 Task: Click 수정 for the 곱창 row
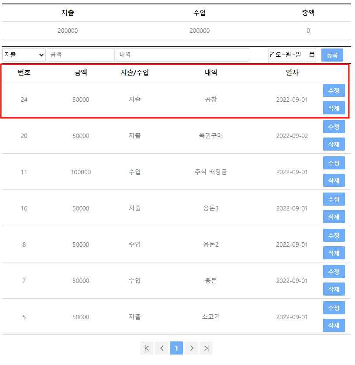[x=334, y=90]
